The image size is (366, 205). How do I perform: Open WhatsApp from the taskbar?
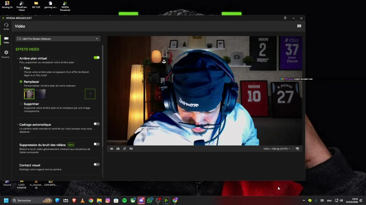(150, 200)
